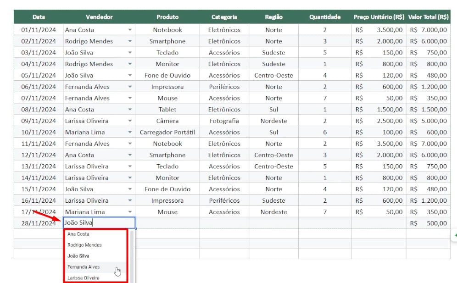457x283 pixels.
Task: Select the 28/11/2024 date cell
Action: click(39, 223)
